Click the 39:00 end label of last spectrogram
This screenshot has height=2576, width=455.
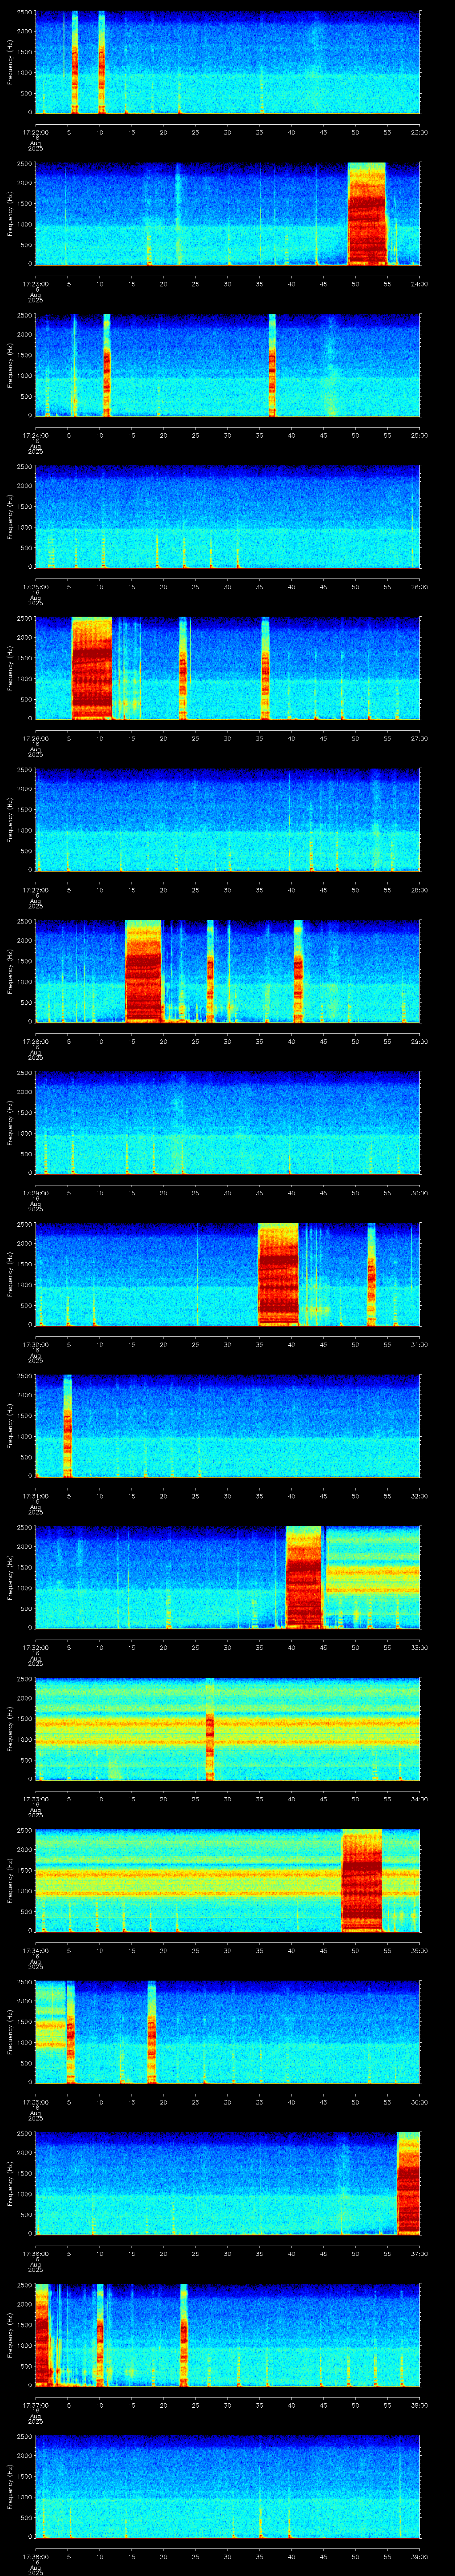click(x=419, y=2556)
